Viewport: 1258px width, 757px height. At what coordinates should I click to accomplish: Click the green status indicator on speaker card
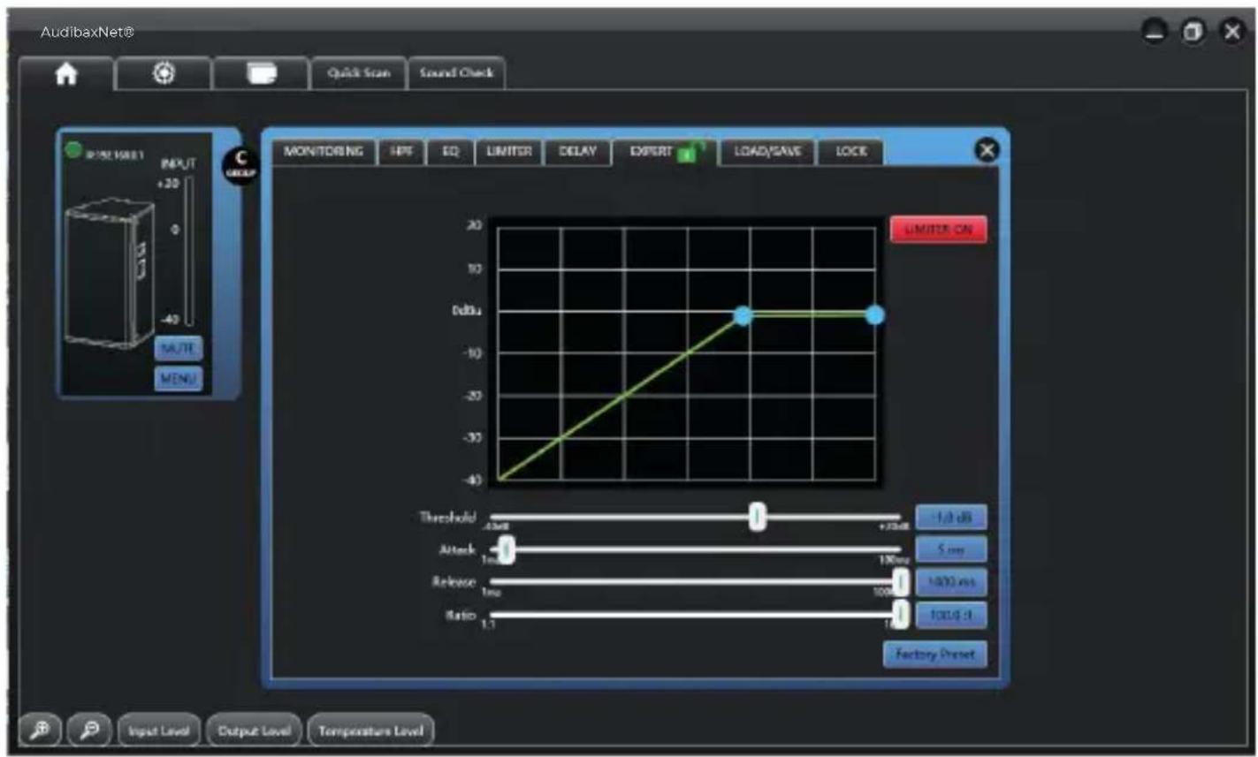click(x=73, y=150)
